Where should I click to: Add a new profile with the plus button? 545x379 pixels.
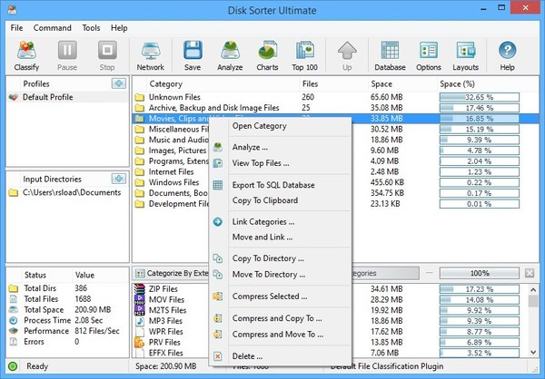click(118, 83)
